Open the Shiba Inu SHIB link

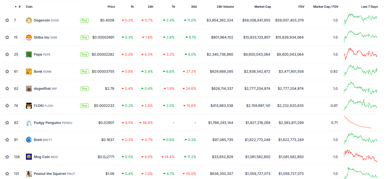coord(45,37)
